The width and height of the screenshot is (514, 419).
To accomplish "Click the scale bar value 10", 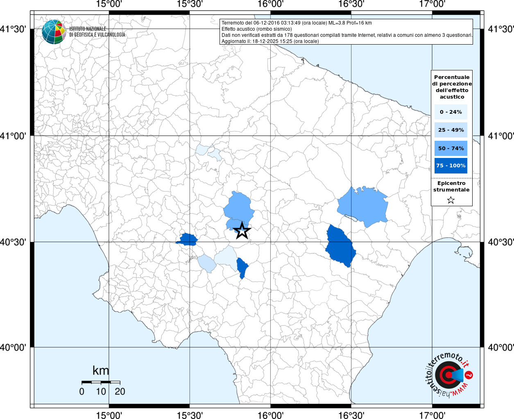I will click(101, 392).
